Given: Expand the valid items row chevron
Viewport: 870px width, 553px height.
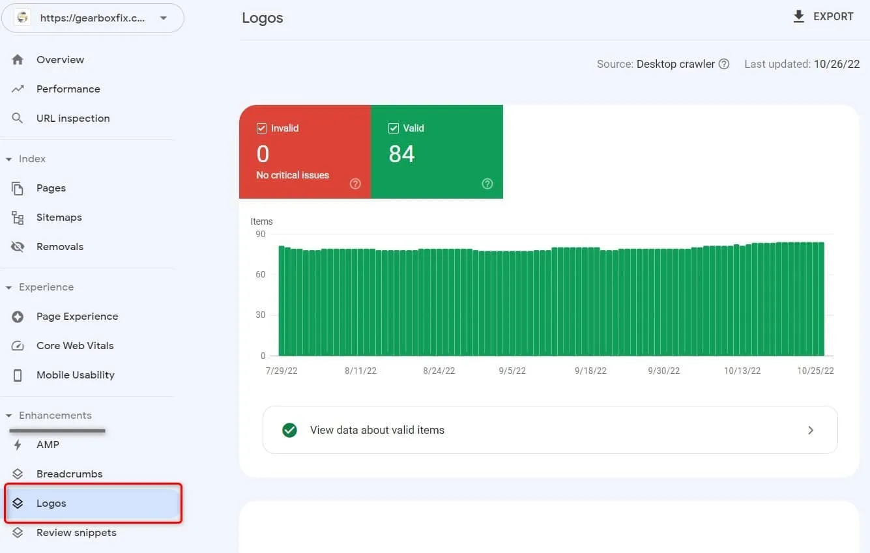Looking at the screenshot, I should pyautogui.click(x=811, y=430).
